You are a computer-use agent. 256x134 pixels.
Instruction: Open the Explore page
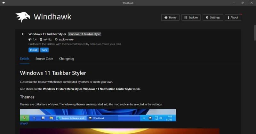pos(191,18)
